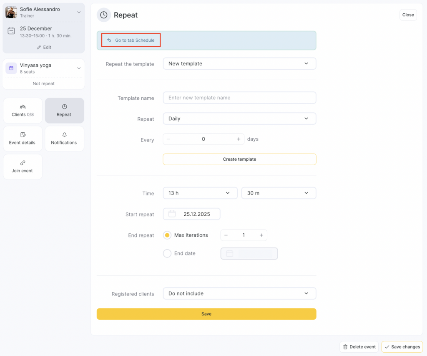Select the End date radio button
This screenshot has width=427, height=356.
[167, 253]
